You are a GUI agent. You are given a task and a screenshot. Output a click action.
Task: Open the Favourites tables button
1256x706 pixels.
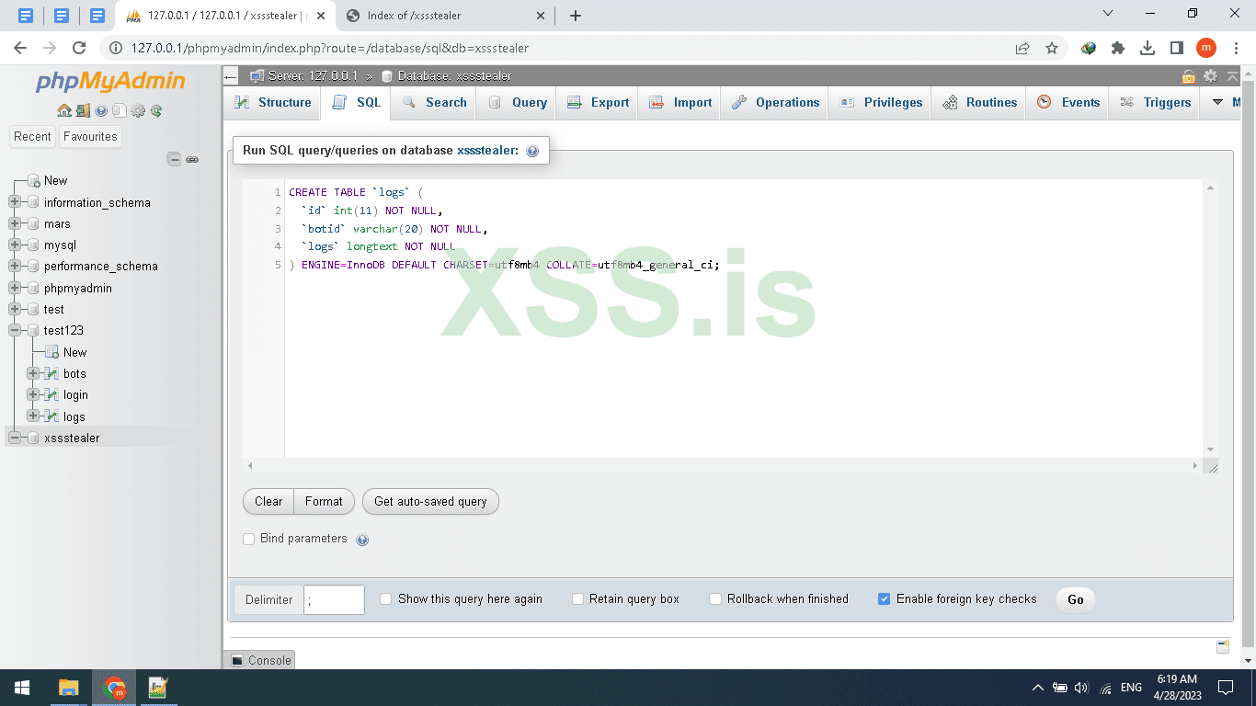90,136
